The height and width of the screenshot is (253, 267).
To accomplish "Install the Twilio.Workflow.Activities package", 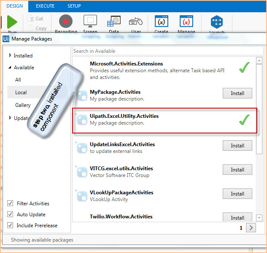I will pos(237,217).
